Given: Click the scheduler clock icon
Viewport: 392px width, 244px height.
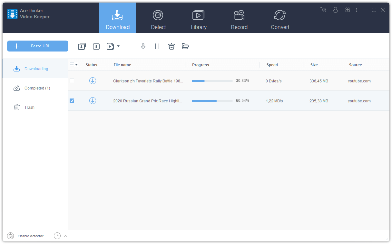Looking at the screenshot, I should click(x=57, y=236).
